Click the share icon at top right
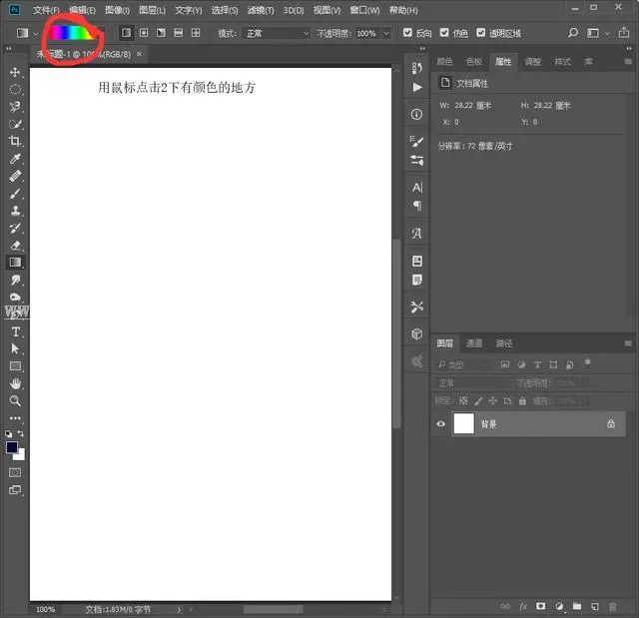The width and height of the screenshot is (639, 618). (x=624, y=32)
